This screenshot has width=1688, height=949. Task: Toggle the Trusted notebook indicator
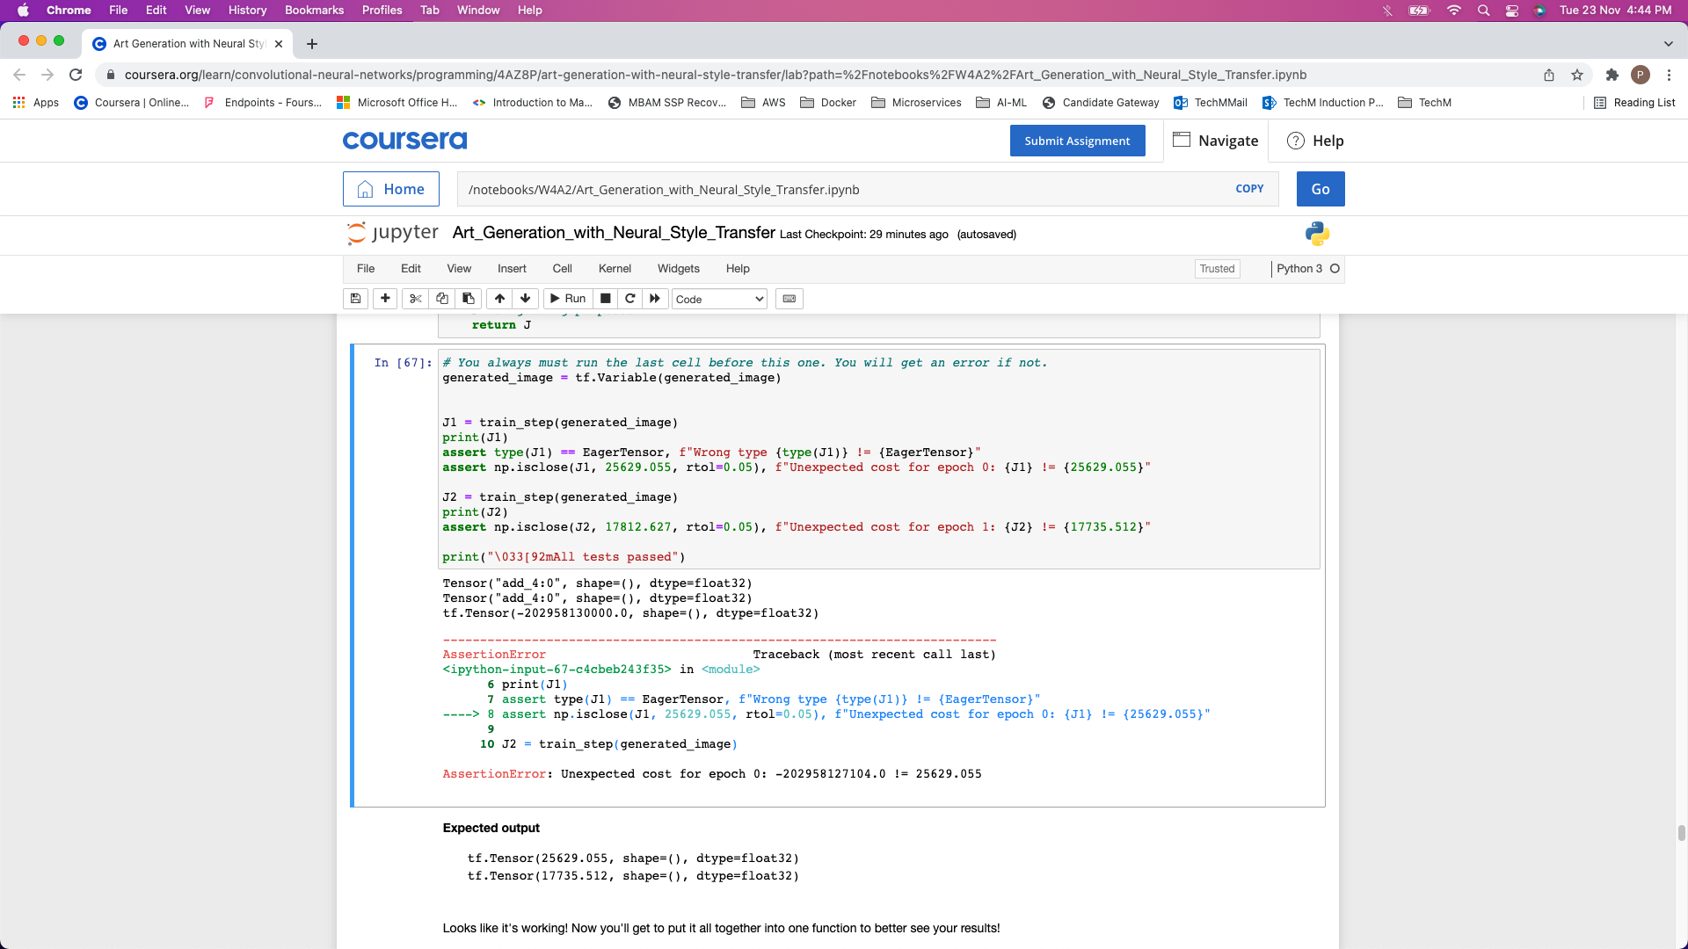1217,269
